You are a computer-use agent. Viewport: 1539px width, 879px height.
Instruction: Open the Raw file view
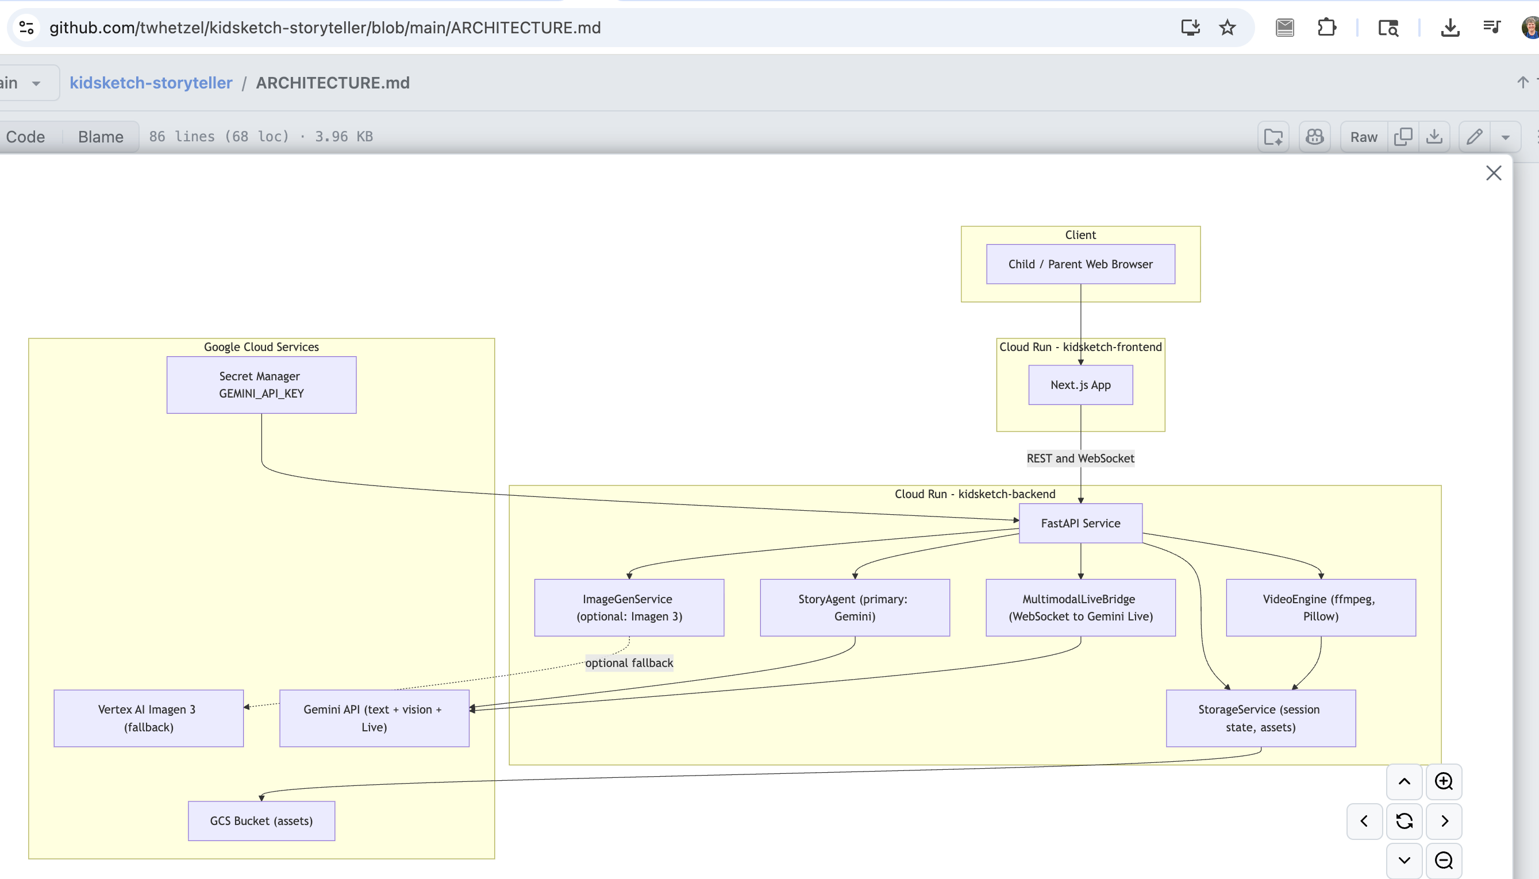click(x=1363, y=136)
